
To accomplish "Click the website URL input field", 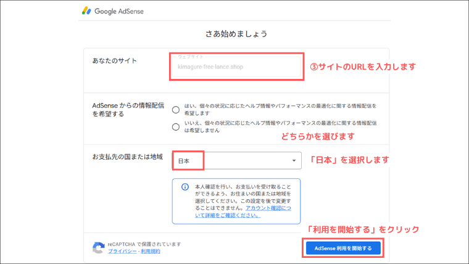I will [x=236, y=67].
